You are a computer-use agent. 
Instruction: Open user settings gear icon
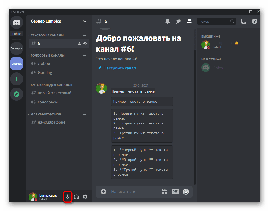85,197
